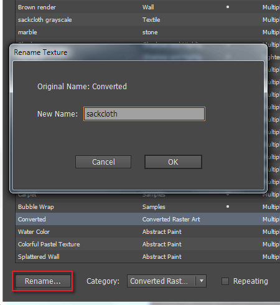Screen dimensions: 280x305
Task: Click the stone category cell of marble
Action: 150,32
